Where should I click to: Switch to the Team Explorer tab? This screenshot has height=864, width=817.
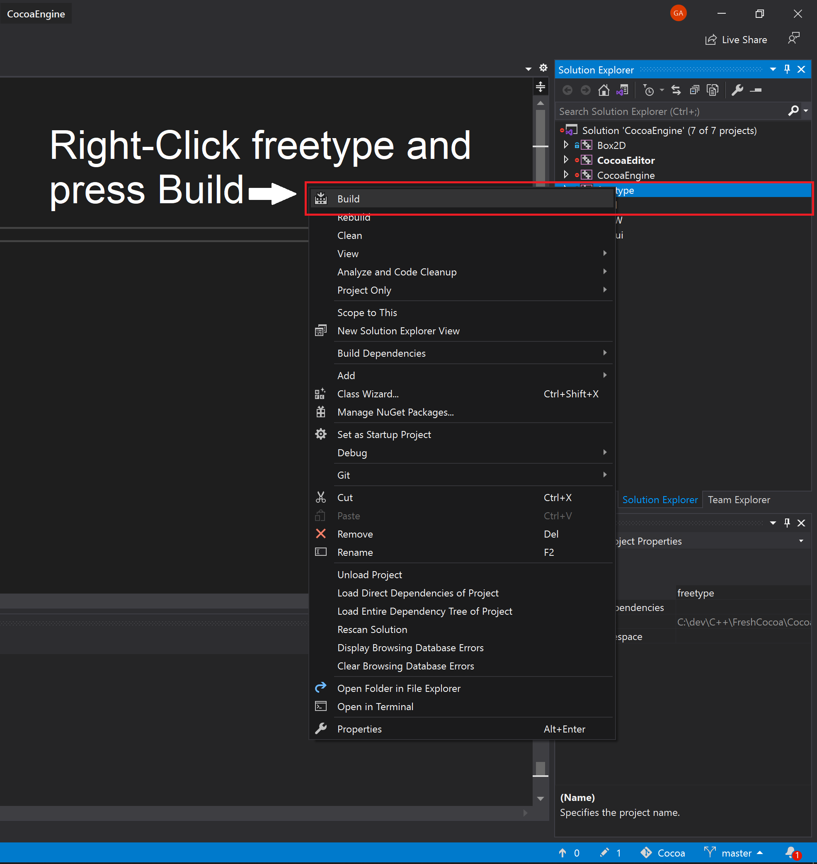click(x=739, y=500)
